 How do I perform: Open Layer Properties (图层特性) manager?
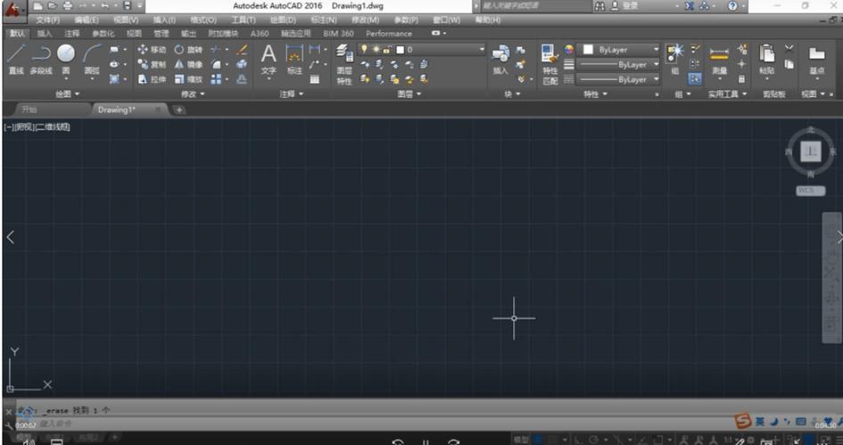pos(344,66)
